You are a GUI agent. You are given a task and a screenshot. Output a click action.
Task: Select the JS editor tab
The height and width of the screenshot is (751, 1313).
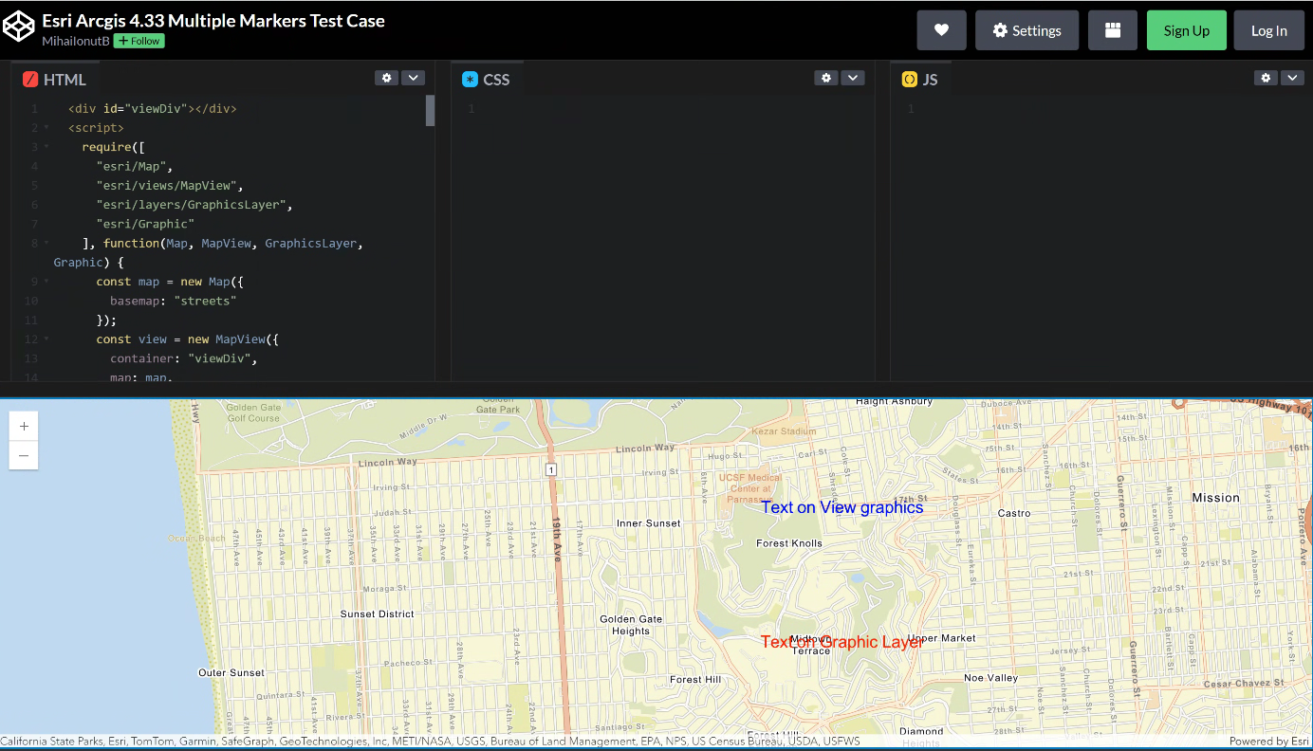point(920,80)
